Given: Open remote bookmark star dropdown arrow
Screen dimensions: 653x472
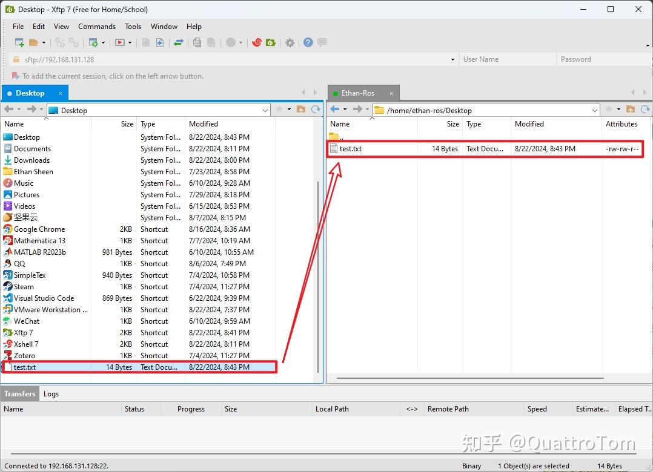Looking at the screenshot, I should click(x=619, y=109).
